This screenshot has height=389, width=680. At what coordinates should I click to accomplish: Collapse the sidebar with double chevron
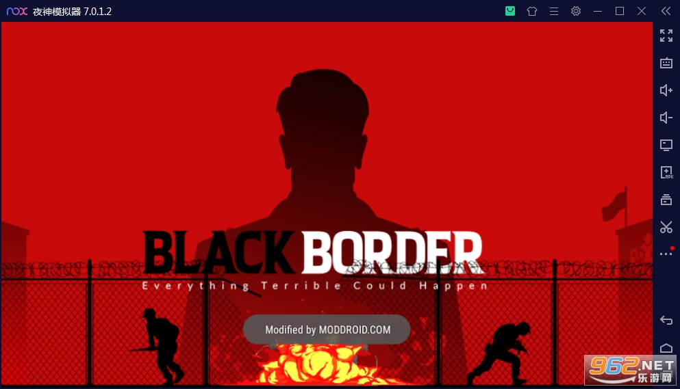coord(666,11)
